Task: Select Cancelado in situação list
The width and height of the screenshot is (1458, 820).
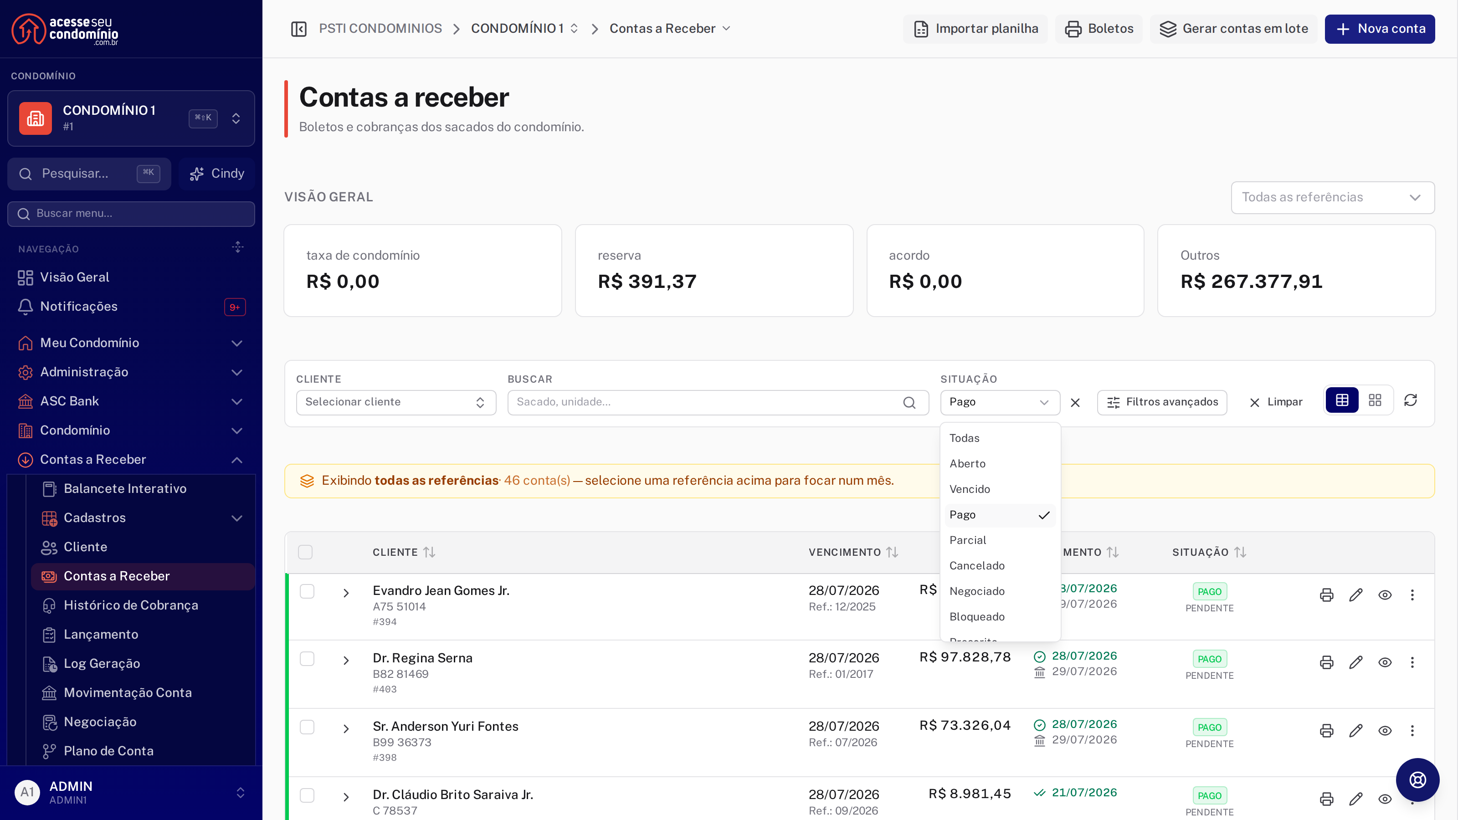Action: point(1000,566)
